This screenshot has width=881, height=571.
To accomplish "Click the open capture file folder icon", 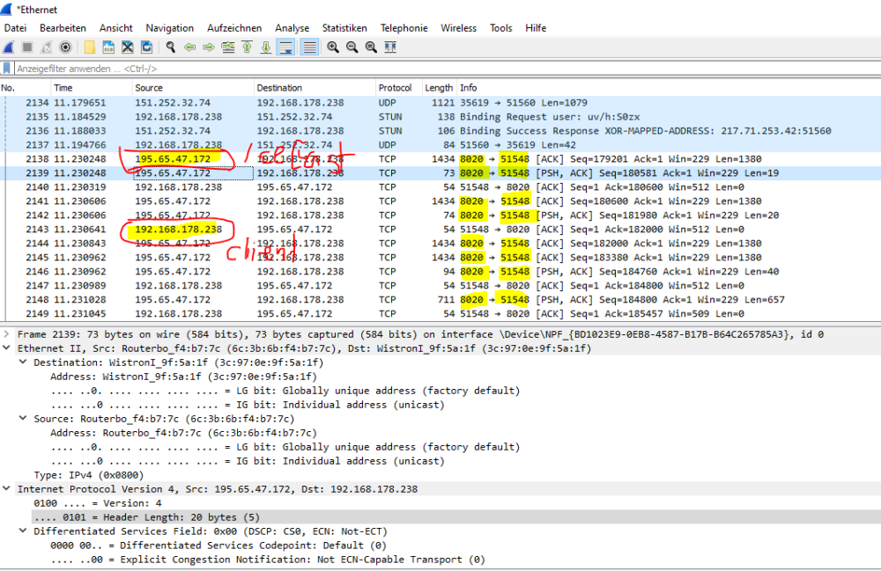I will (x=90, y=48).
